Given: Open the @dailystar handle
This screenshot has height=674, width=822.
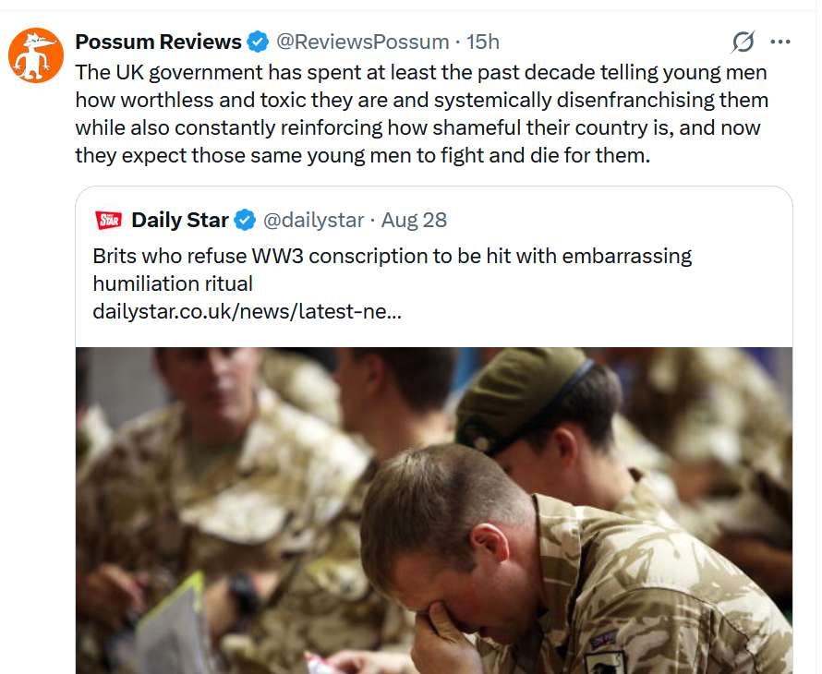Looking at the screenshot, I should [x=313, y=220].
